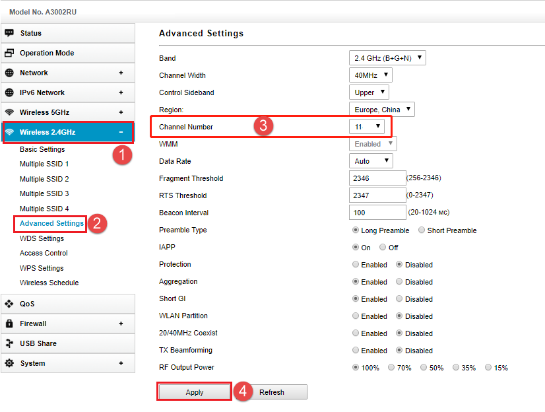Set RF Output Power to 50%
The height and width of the screenshot is (412, 545).
[424, 368]
